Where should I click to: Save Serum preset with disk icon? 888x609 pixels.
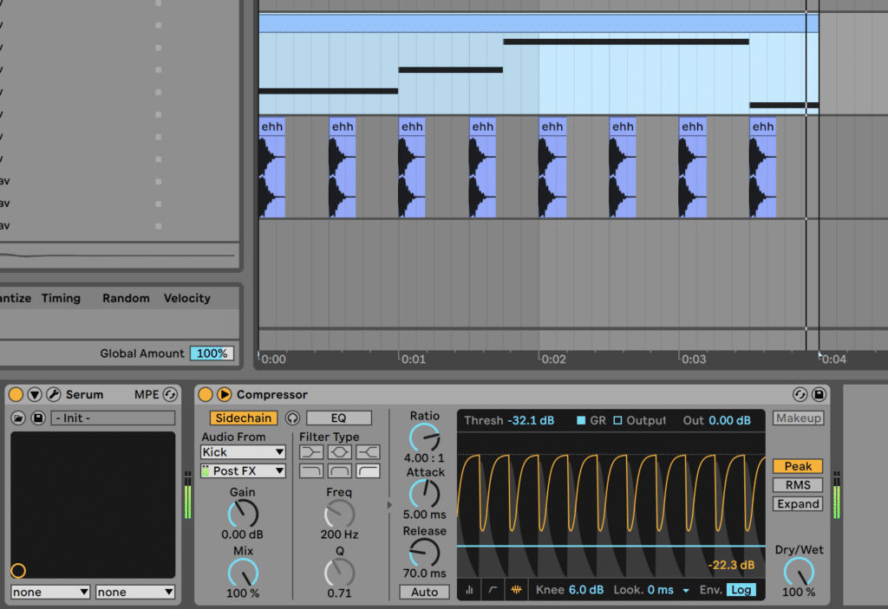pos(37,418)
